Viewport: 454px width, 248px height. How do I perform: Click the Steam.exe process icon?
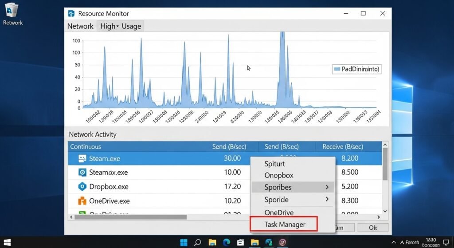click(x=82, y=158)
